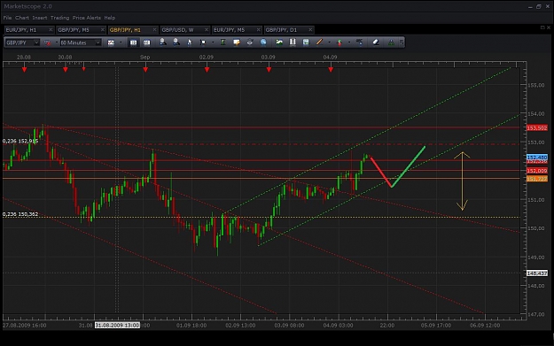Screen dimensions: 554x346
Task: Expand the red-green arrow icon dropdown
Action: (349, 42)
